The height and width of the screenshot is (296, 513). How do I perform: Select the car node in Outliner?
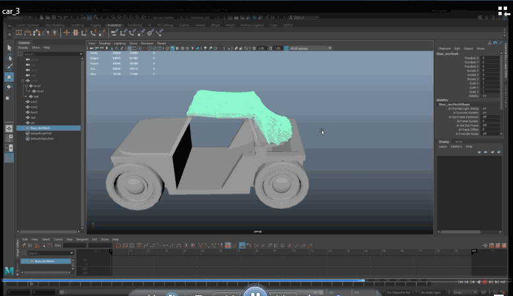[32, 123]
